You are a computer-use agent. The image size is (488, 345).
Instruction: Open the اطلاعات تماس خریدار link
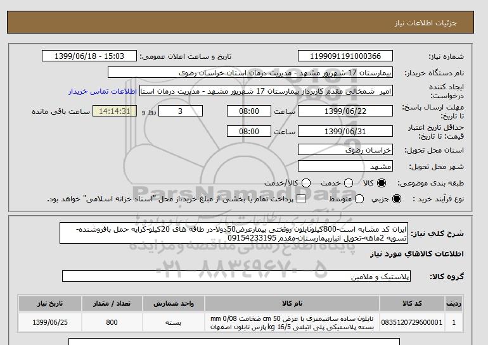tap(103, 92)
